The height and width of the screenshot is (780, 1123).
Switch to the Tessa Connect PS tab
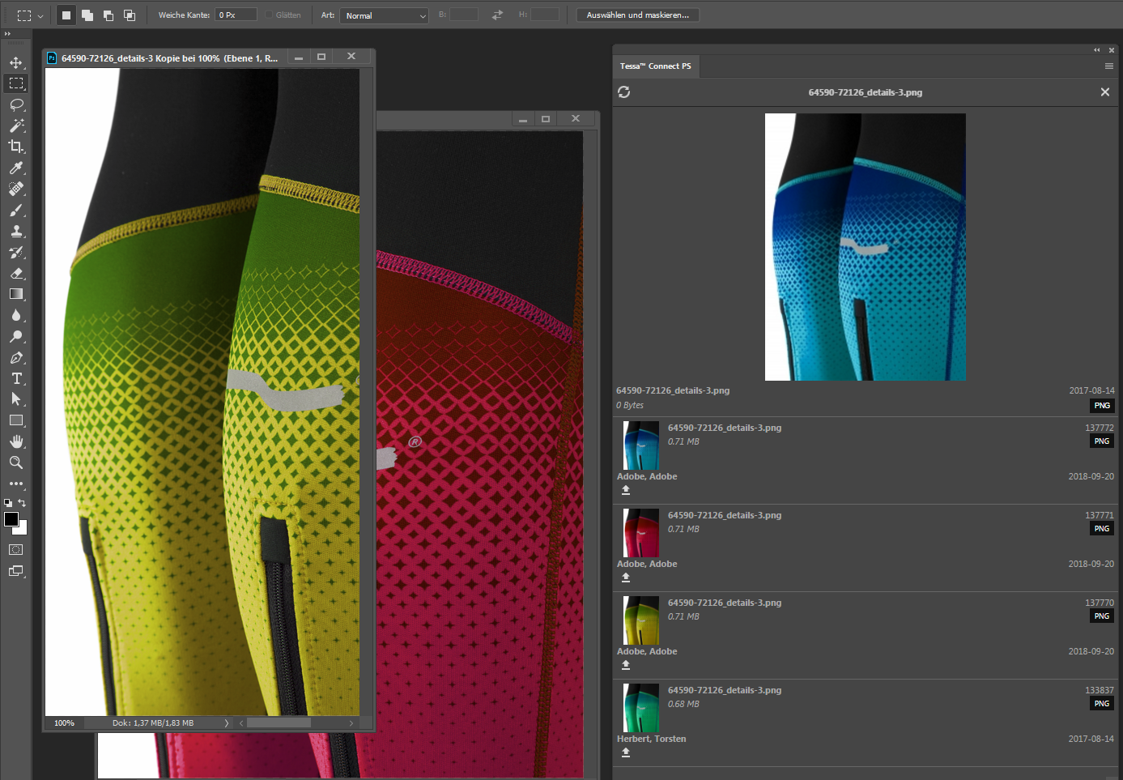pos(655,66)
